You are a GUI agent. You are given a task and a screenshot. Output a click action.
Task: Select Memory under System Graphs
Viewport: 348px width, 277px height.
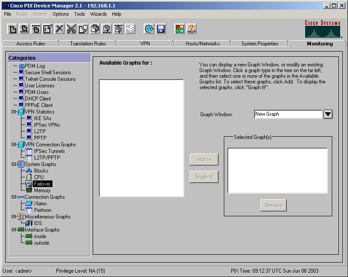(x=42, y=190)
